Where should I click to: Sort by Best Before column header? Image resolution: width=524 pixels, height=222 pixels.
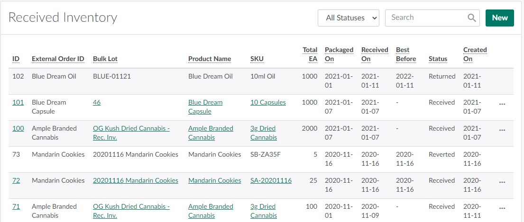[x=405, y=54]
